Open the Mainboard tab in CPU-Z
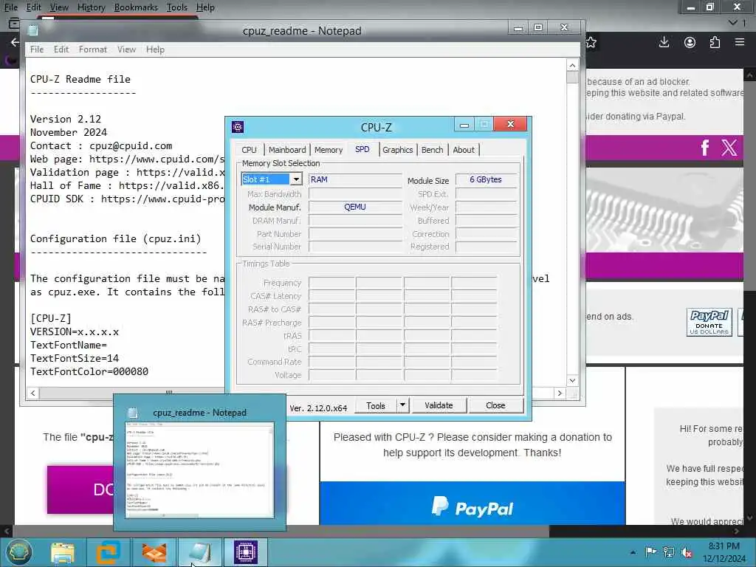The height and width of the screenshot is (567, 756). (287, 150)
